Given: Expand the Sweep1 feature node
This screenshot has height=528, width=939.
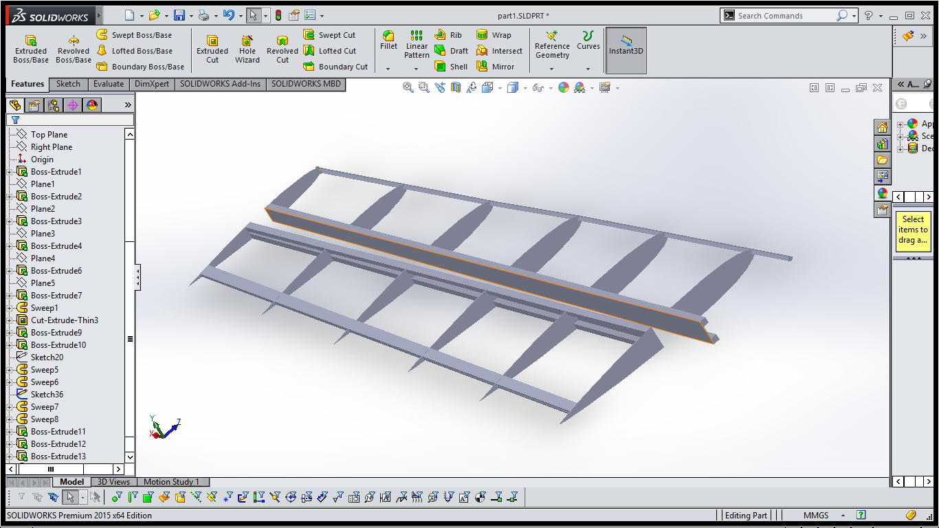Looking at the screenshot, I should [10, 308].
